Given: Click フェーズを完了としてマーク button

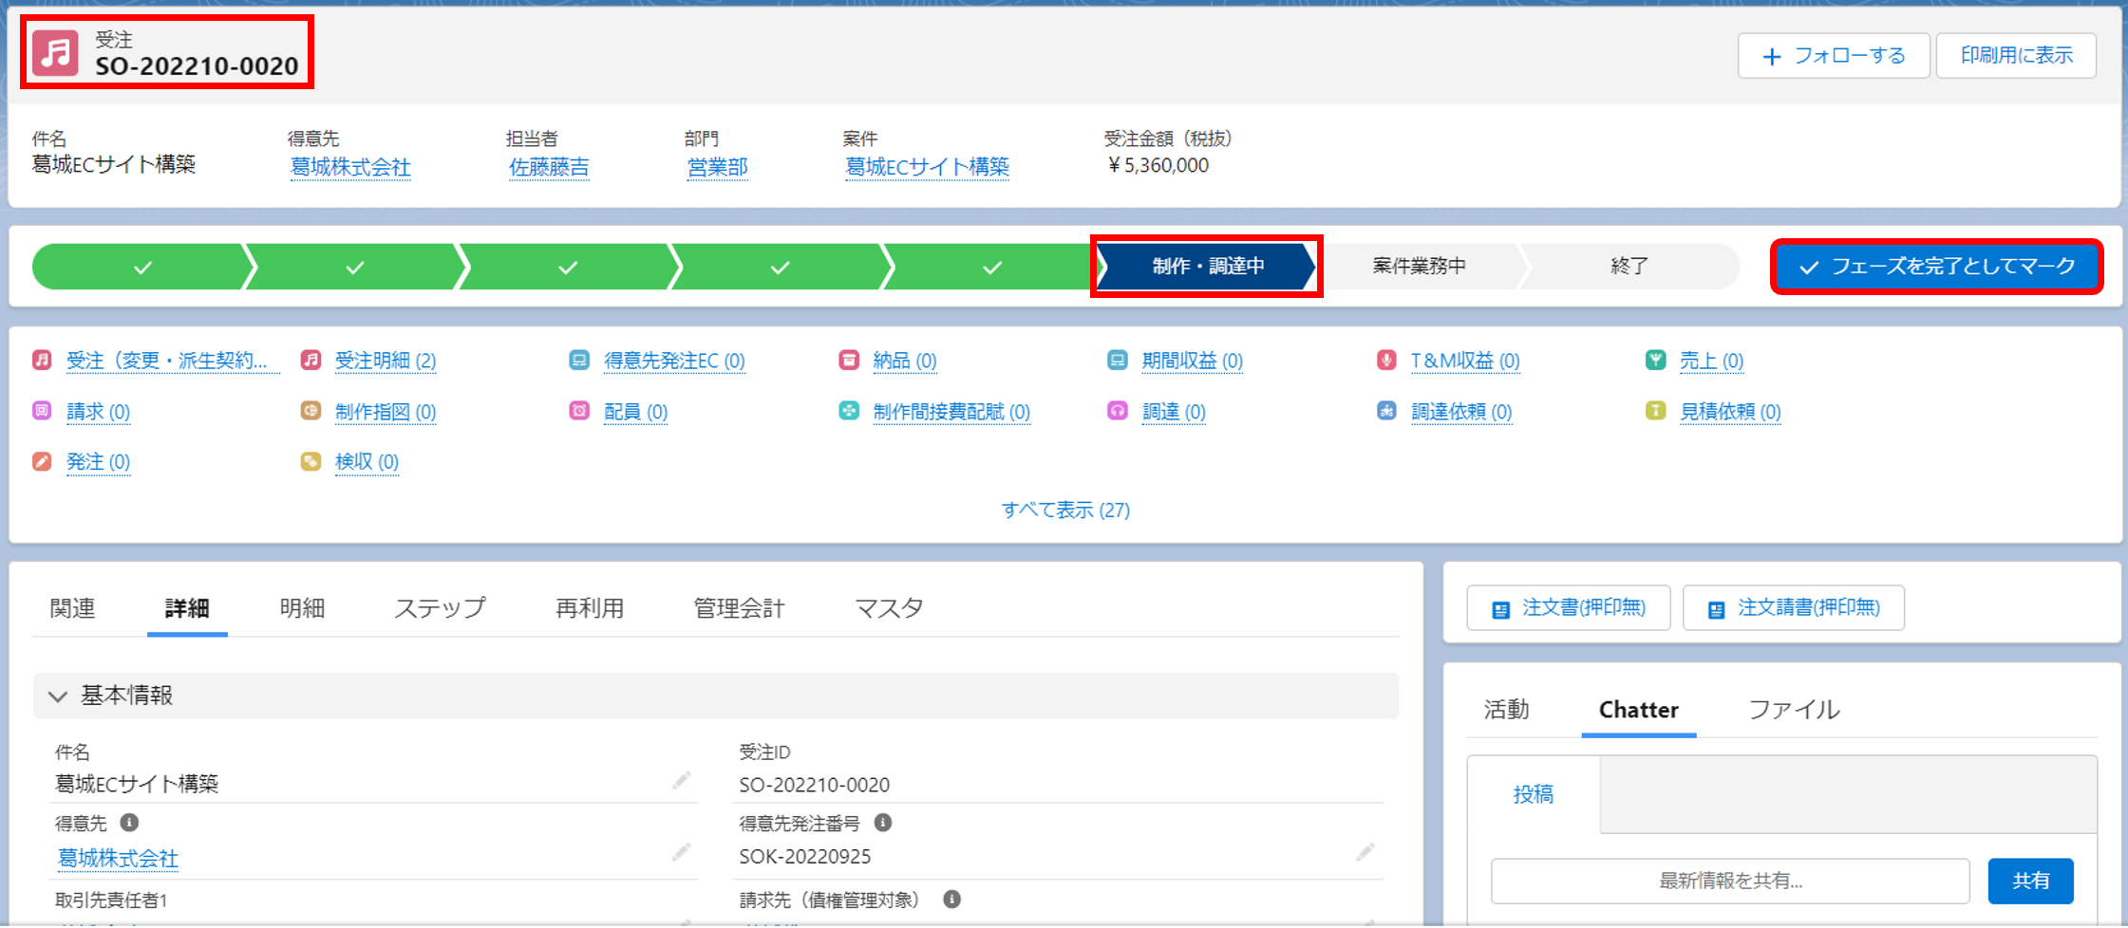Looking at the screenshot, I should (1937, 267).
